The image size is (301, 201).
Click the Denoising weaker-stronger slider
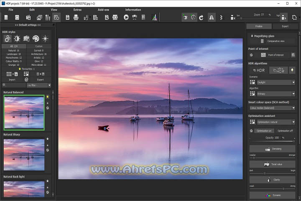point(272,158)
